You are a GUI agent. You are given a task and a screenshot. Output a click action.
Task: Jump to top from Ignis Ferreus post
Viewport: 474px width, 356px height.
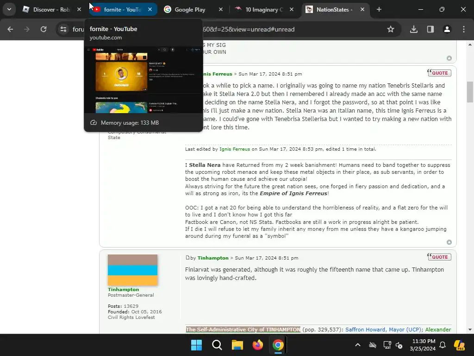pyautogui.click(x=449, y=242)
